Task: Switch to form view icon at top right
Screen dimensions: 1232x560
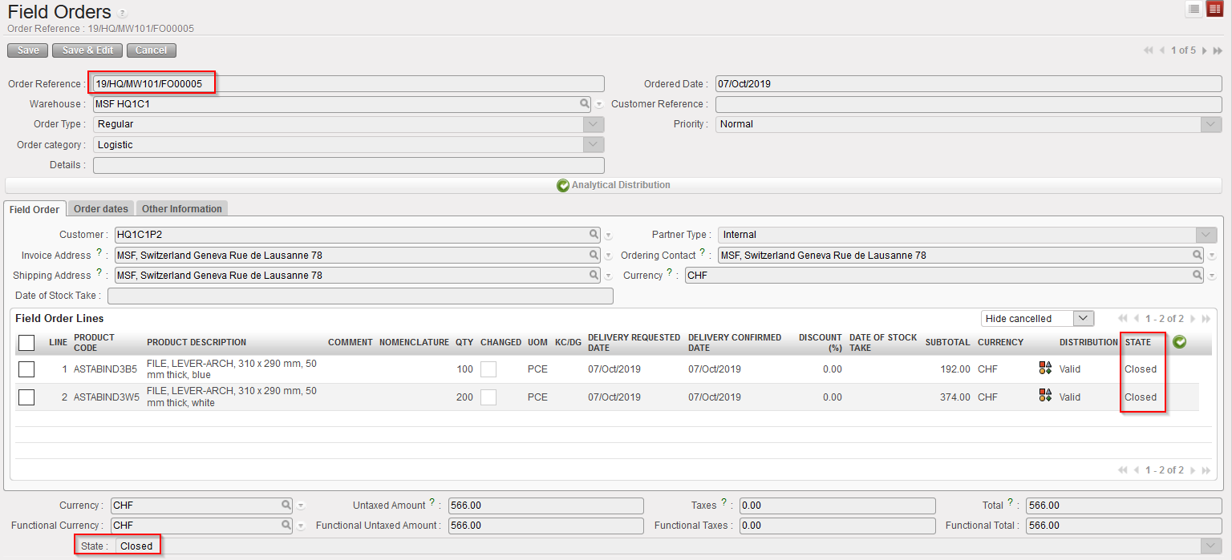Action: [x=1214, y=9]
